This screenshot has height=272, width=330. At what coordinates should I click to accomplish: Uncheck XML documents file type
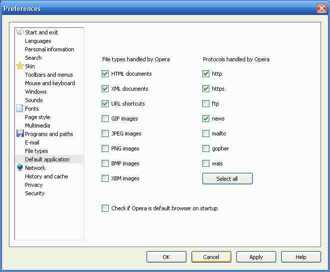[105, 89]
